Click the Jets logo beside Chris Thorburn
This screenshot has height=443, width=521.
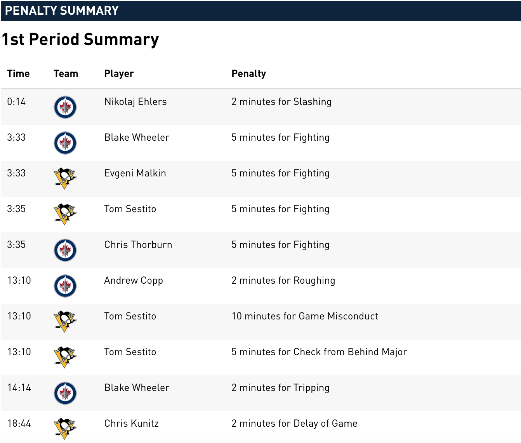coord(65,250)
